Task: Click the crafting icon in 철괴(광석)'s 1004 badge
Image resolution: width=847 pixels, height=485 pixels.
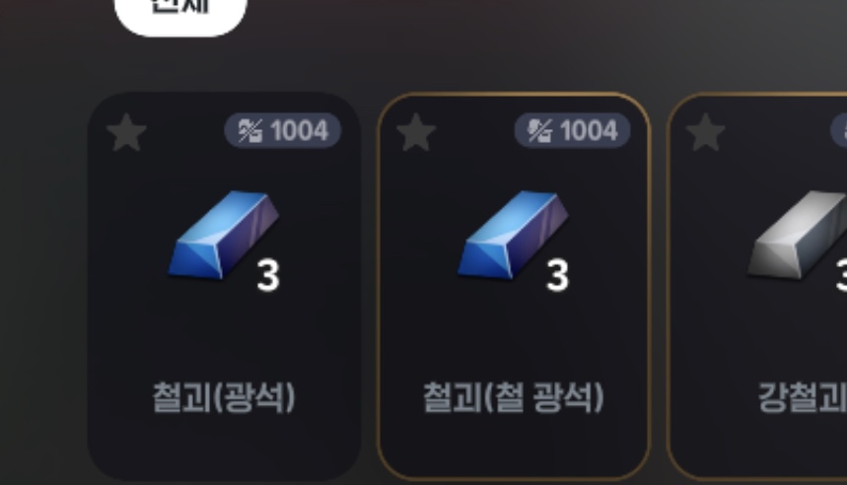Action: [x=250, y=131]
